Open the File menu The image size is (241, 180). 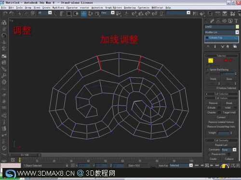pos(3,8)
